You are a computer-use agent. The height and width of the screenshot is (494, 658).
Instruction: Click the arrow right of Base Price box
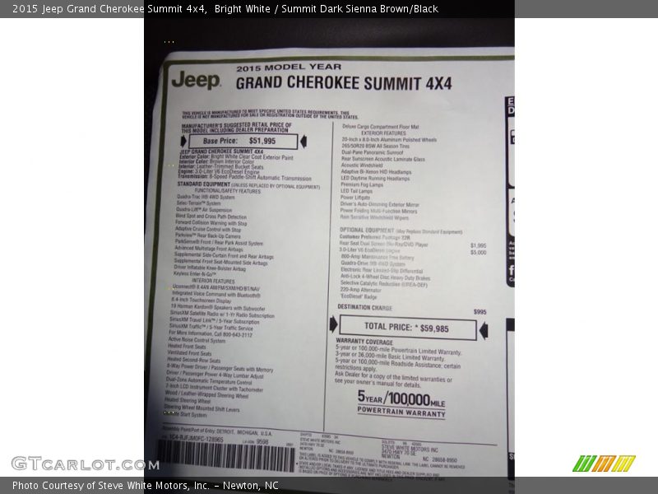[x=304, y=141]
